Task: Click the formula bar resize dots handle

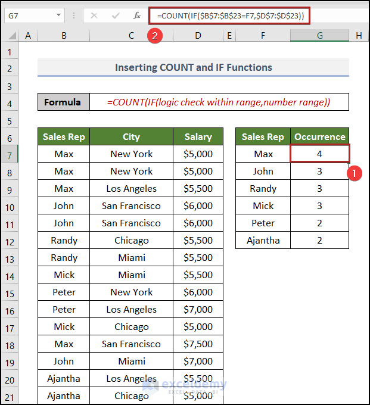Action: pos(74,15)
